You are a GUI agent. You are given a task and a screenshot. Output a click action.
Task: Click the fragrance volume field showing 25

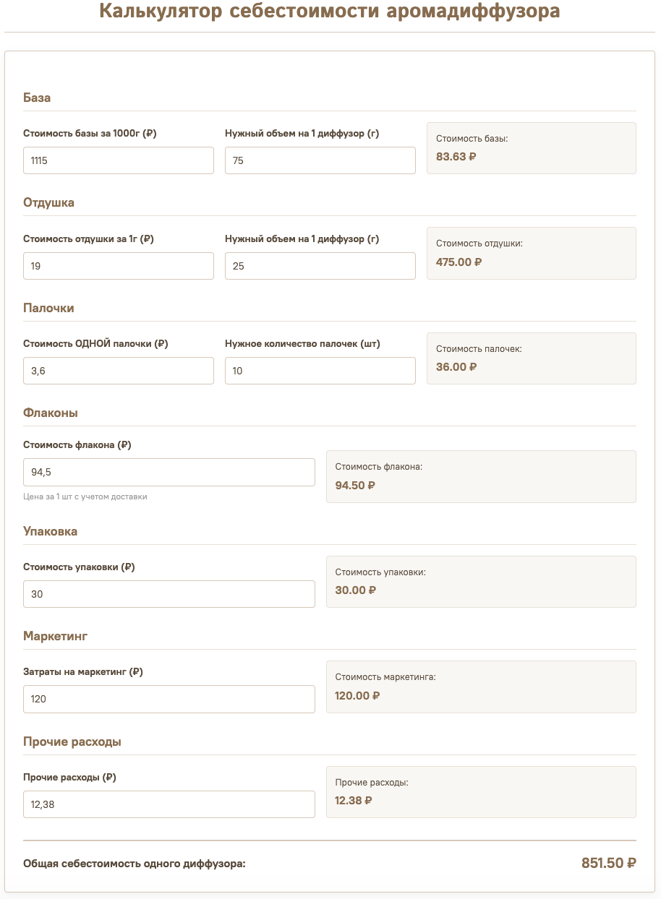pos(320,266)
